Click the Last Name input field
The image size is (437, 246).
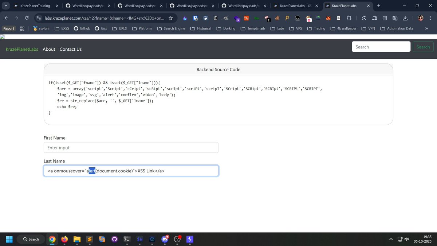click(131, 171)
